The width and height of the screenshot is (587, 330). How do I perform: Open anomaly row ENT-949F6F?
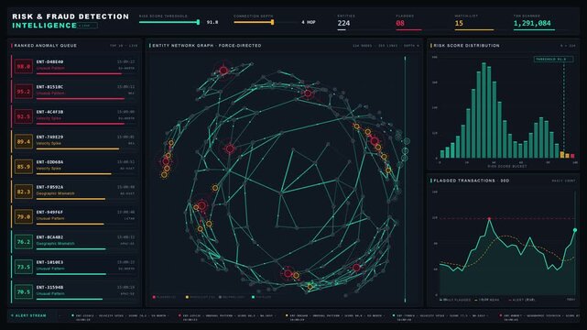point(74,217)
